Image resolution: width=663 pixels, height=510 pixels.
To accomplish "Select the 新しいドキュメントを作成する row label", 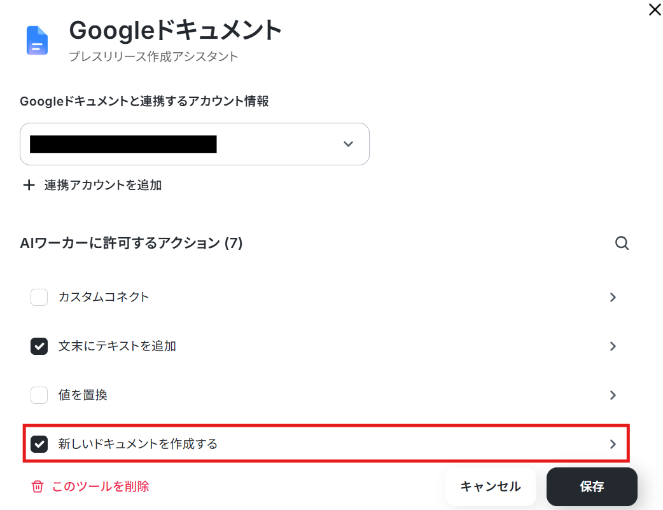I will coord(138,444).
